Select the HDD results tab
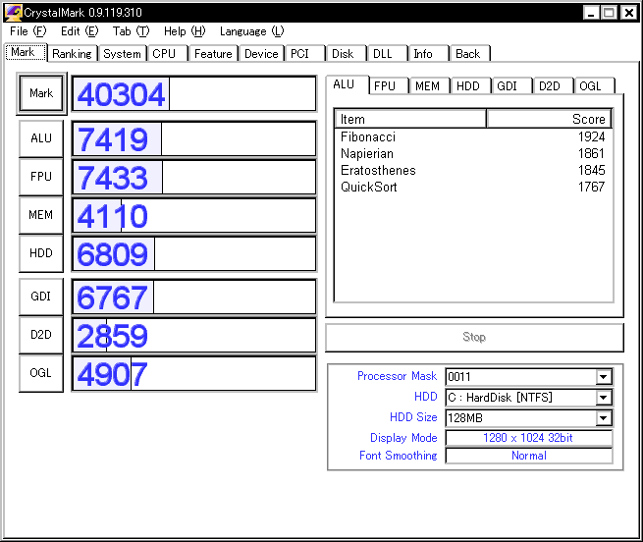 pos(470,86)
